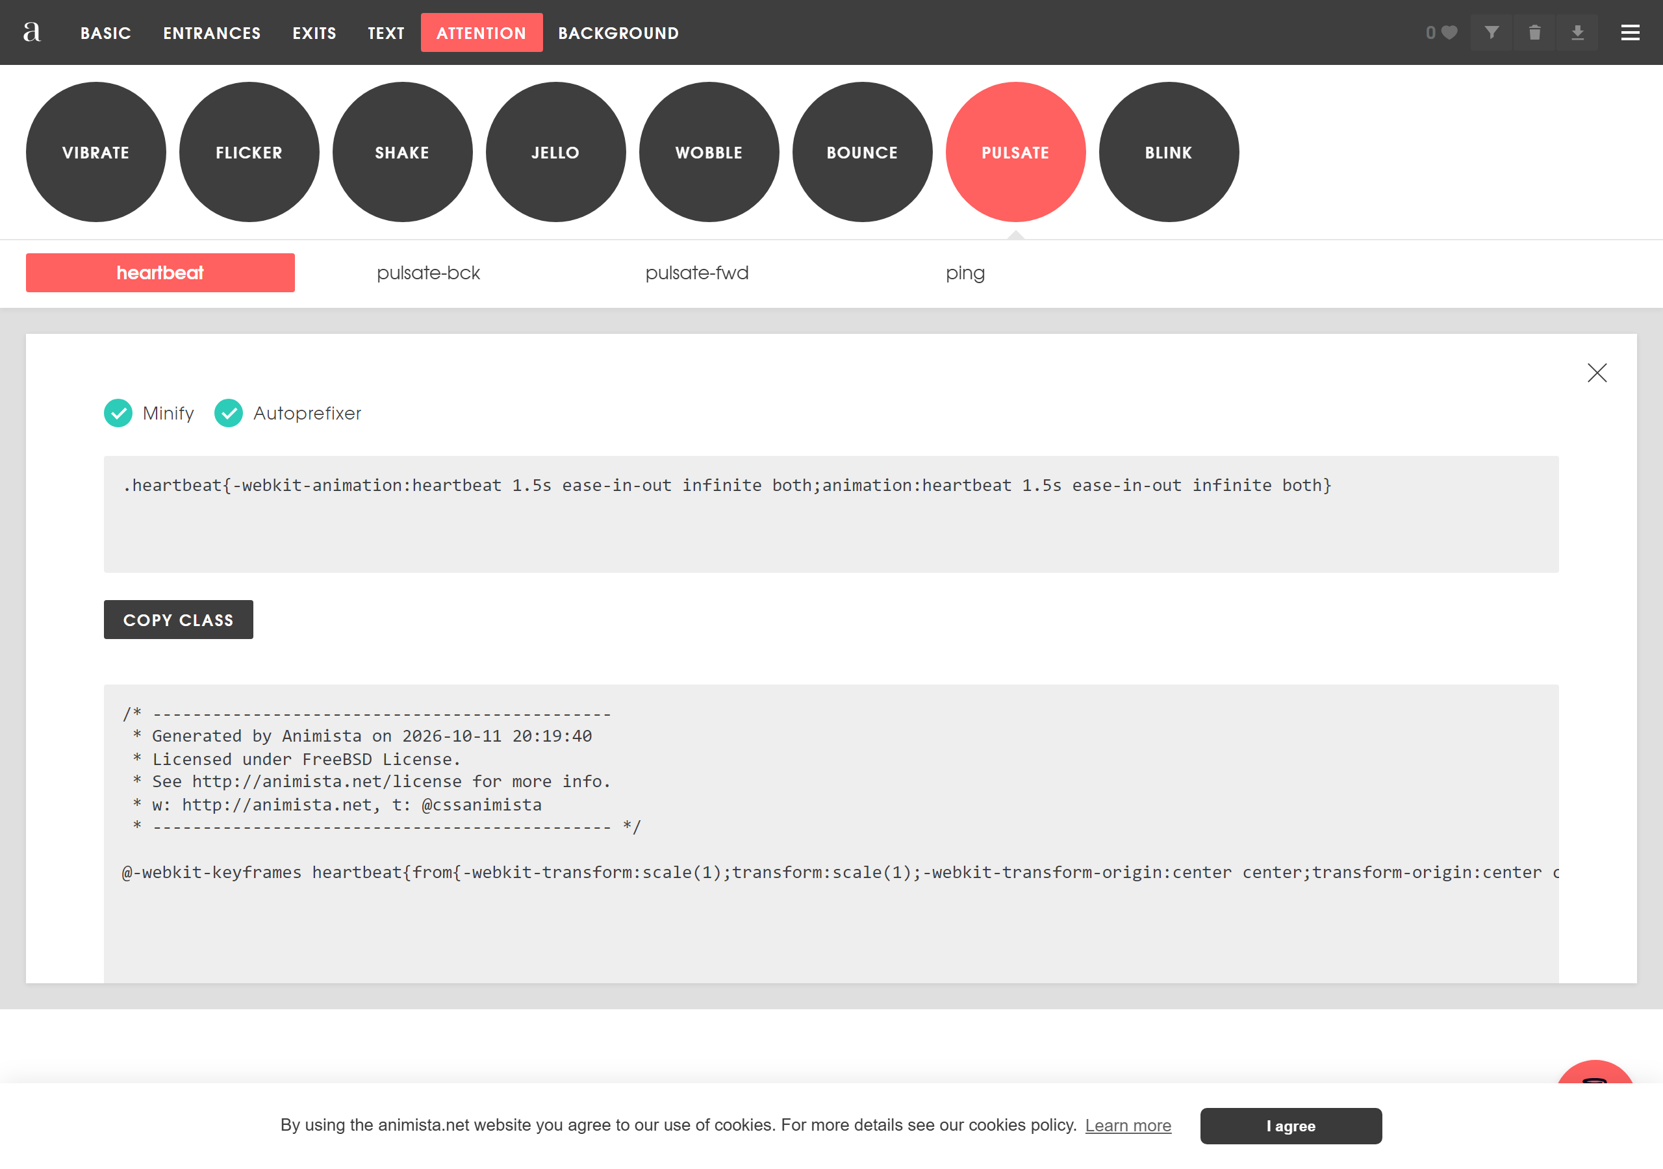Click the I agree cookie button
This screenshot has width=1663, height=1169.
(x=1291, y=1126)
